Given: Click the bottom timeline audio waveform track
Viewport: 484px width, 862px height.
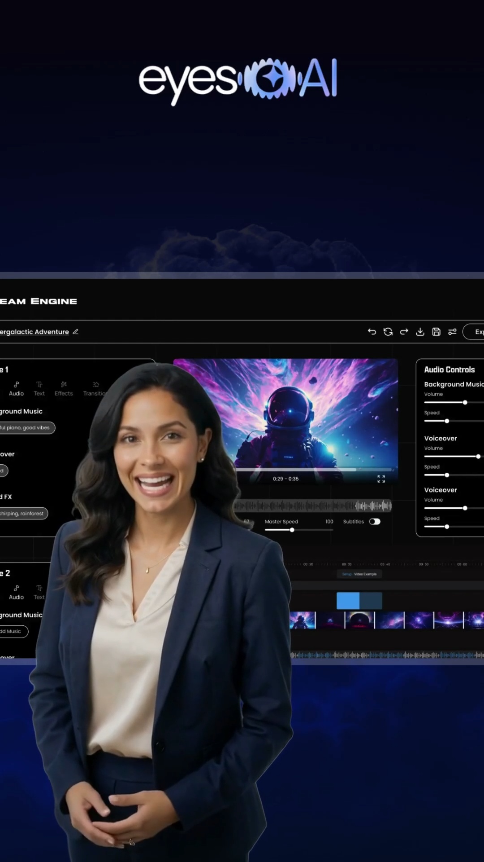Looking at the screenshot, I should point(387,655).
